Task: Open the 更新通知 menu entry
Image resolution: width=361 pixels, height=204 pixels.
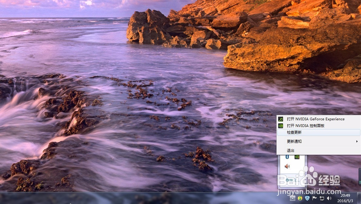Action: tap(319, 141)
